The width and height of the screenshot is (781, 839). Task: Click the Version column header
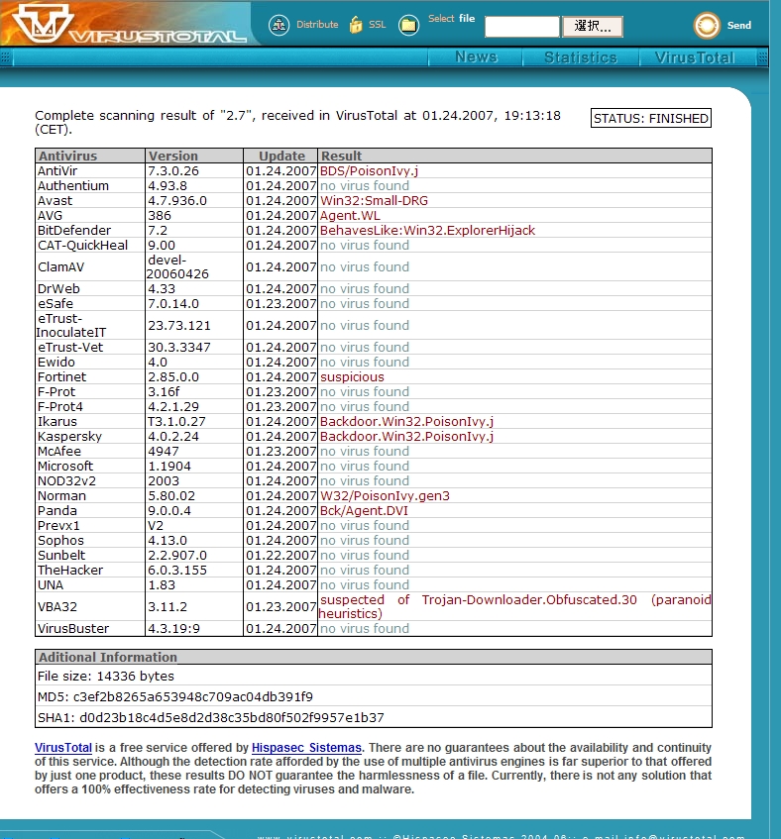pos(194,156)
